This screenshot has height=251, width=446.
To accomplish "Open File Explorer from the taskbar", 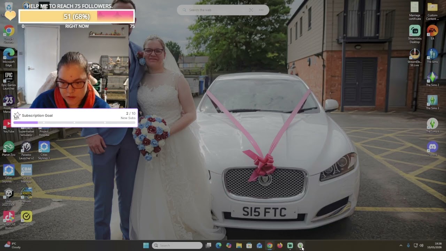I will point(239,245).
